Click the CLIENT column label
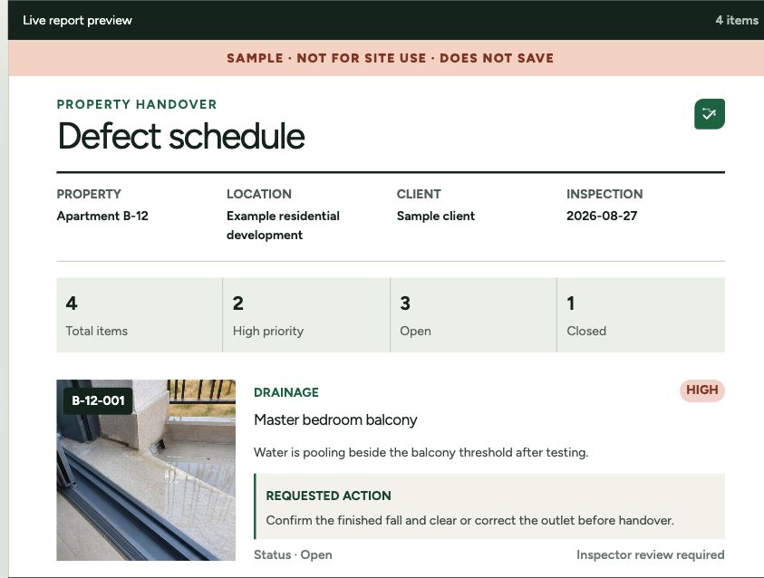Screen dimensions: 764x578 coord(419,194)
